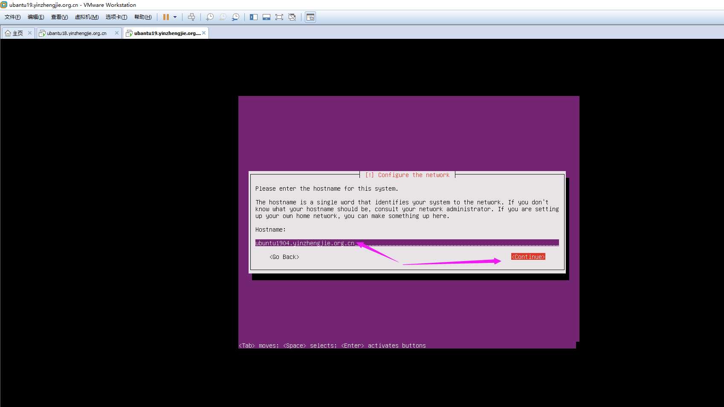
Task: Revert to the previous snapshot
Action: [223, 17]
